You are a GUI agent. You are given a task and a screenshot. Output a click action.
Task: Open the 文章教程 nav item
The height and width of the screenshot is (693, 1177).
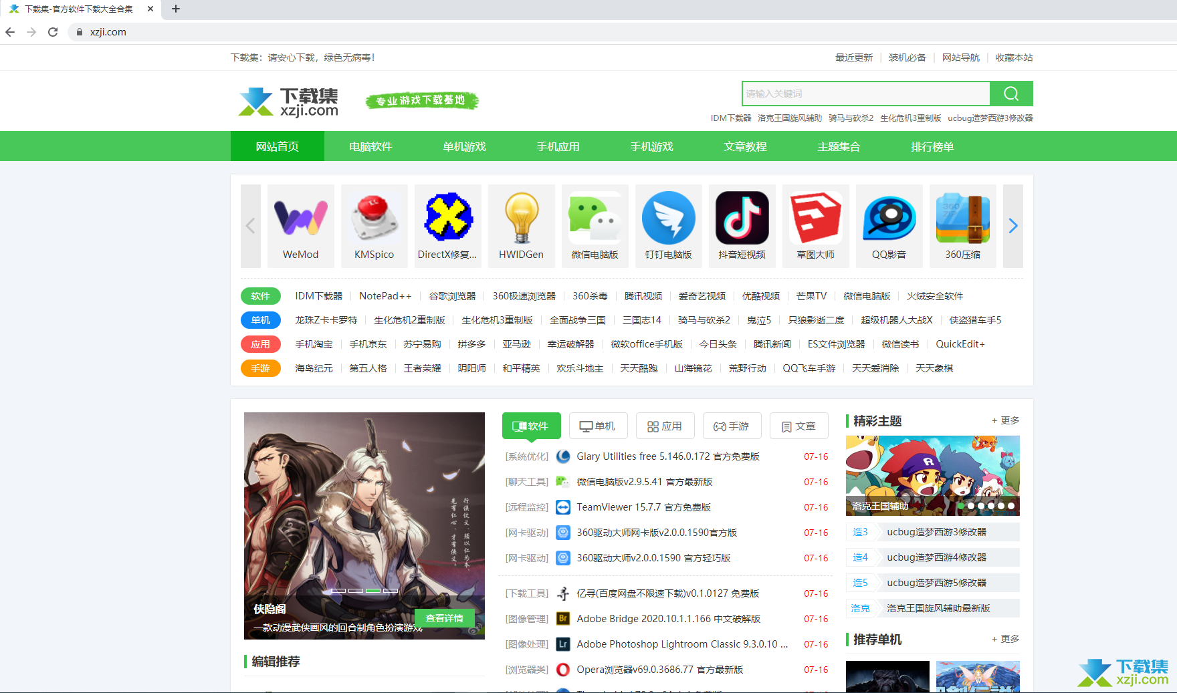pyautogui.click(x=746, y=146)
